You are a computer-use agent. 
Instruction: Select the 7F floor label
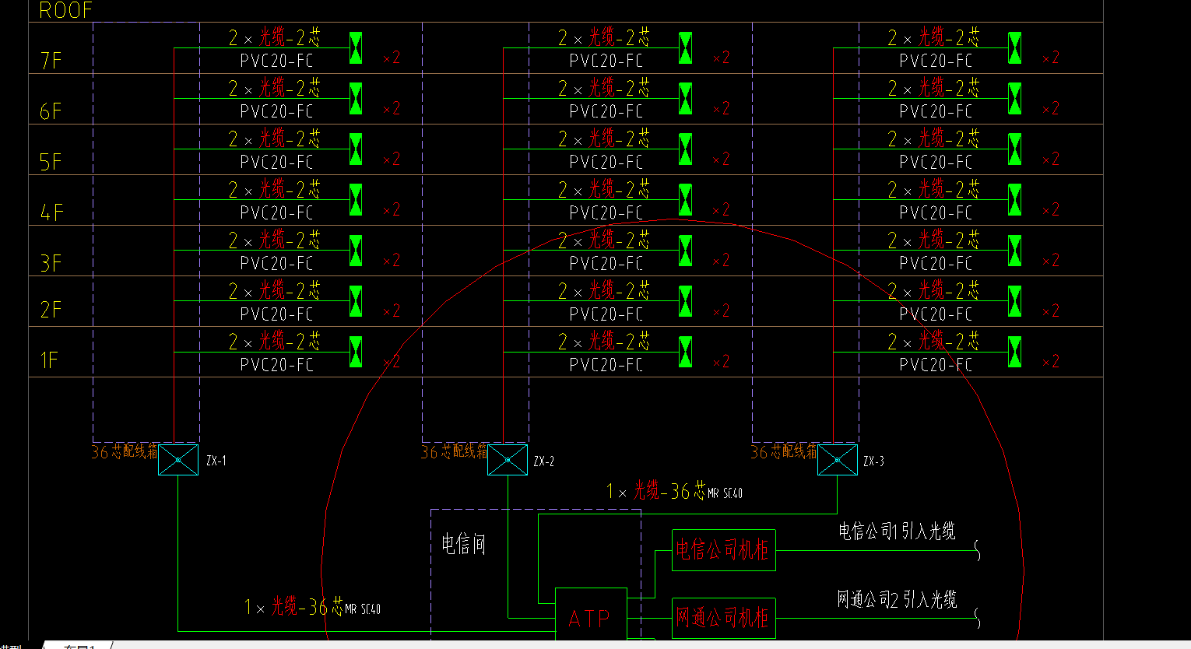pos(51,61)
